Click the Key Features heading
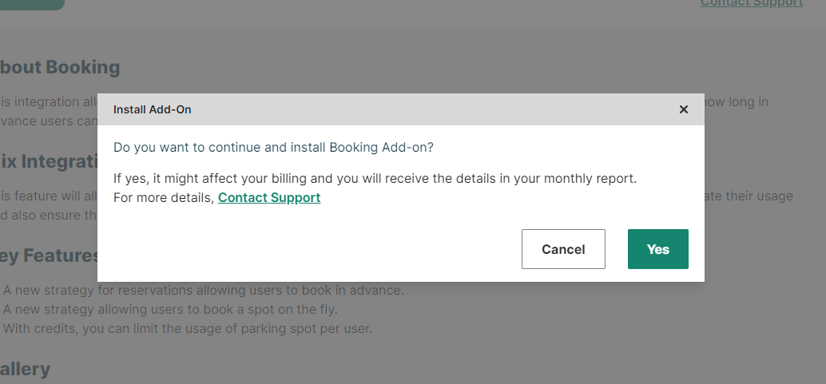The image size is (826, 384). [50, 255]
